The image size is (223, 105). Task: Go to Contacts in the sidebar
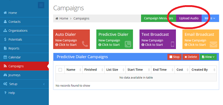24,22
